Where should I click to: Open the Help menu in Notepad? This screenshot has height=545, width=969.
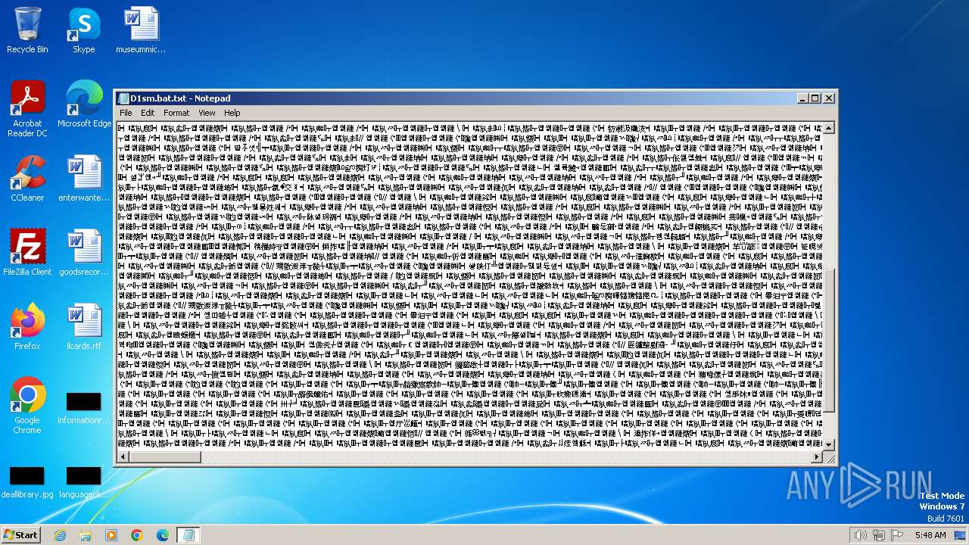pos(232,113)
